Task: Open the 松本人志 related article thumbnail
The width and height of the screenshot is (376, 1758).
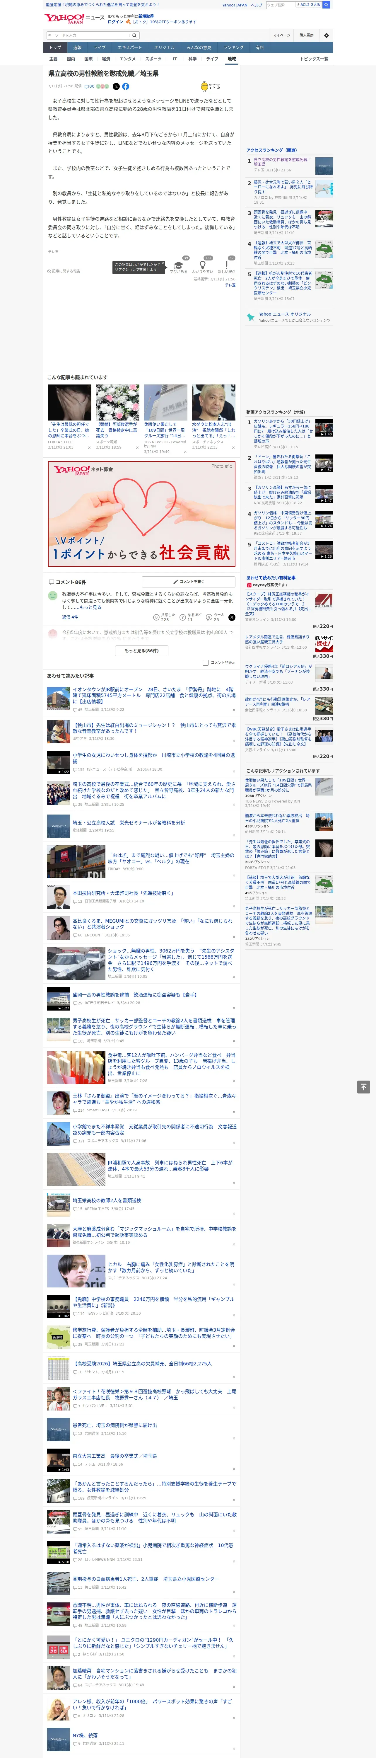Action: pos(213,403)
